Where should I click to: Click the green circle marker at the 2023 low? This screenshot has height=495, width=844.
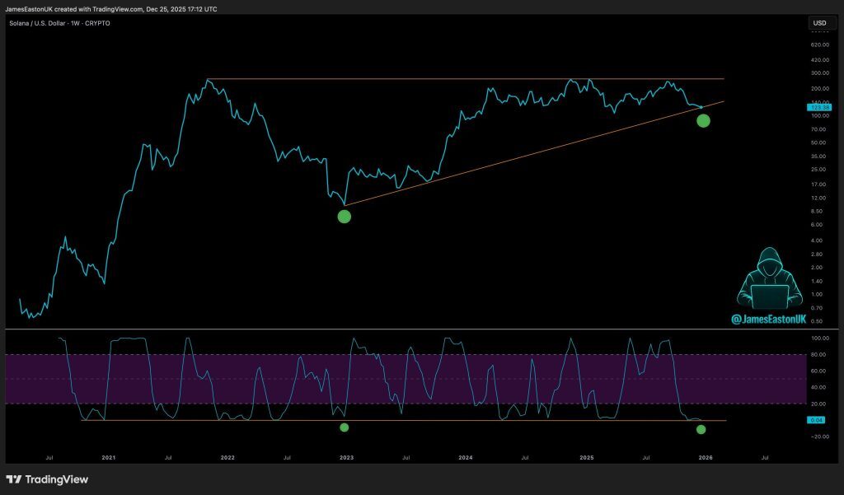(345, 217)
